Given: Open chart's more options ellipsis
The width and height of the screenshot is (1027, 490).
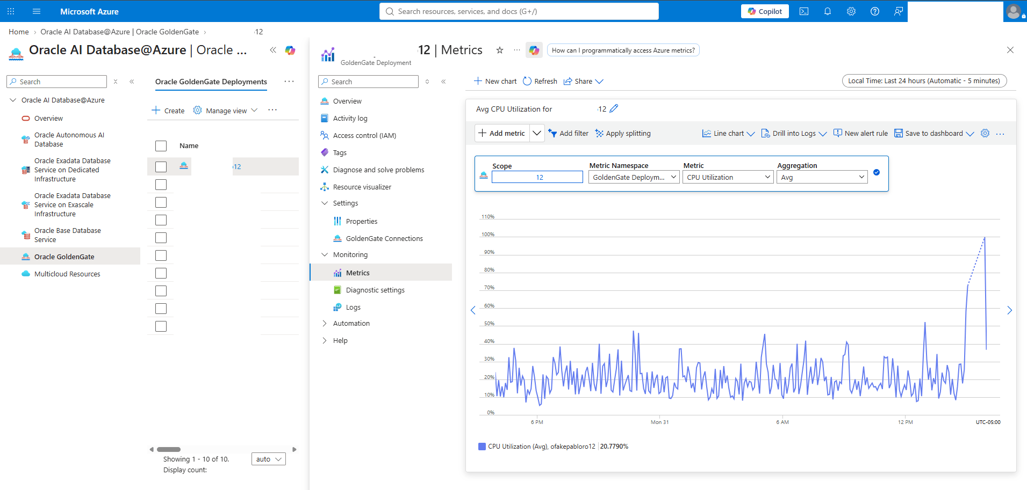Looking at the screenshot, I should click(1000, 134).
